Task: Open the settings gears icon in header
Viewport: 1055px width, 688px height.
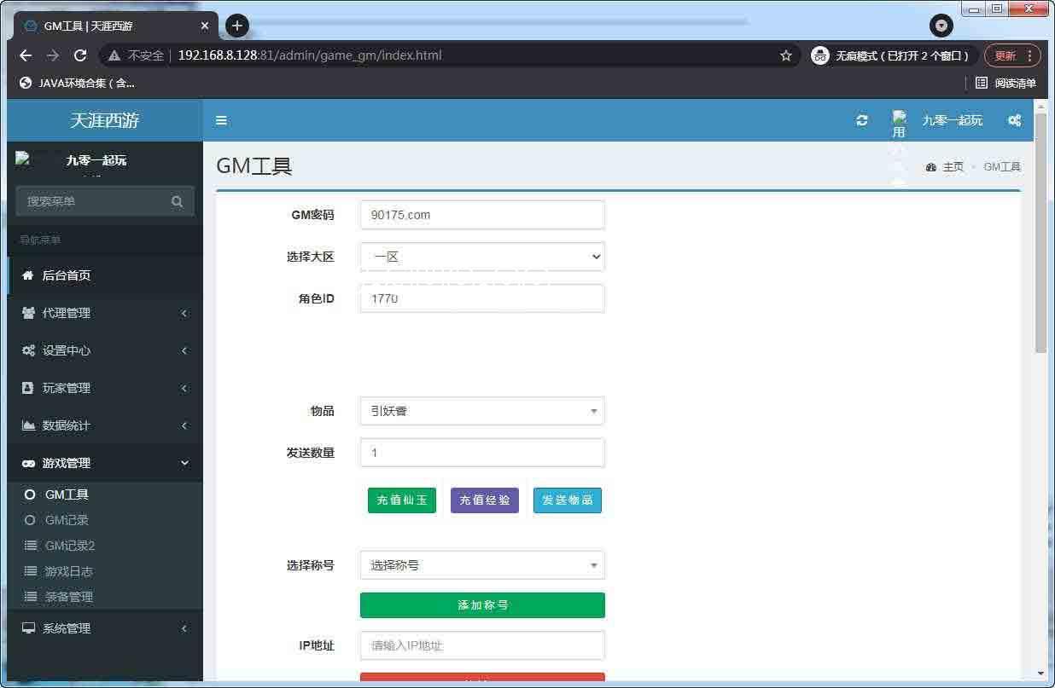Action: pos(1014,120)
